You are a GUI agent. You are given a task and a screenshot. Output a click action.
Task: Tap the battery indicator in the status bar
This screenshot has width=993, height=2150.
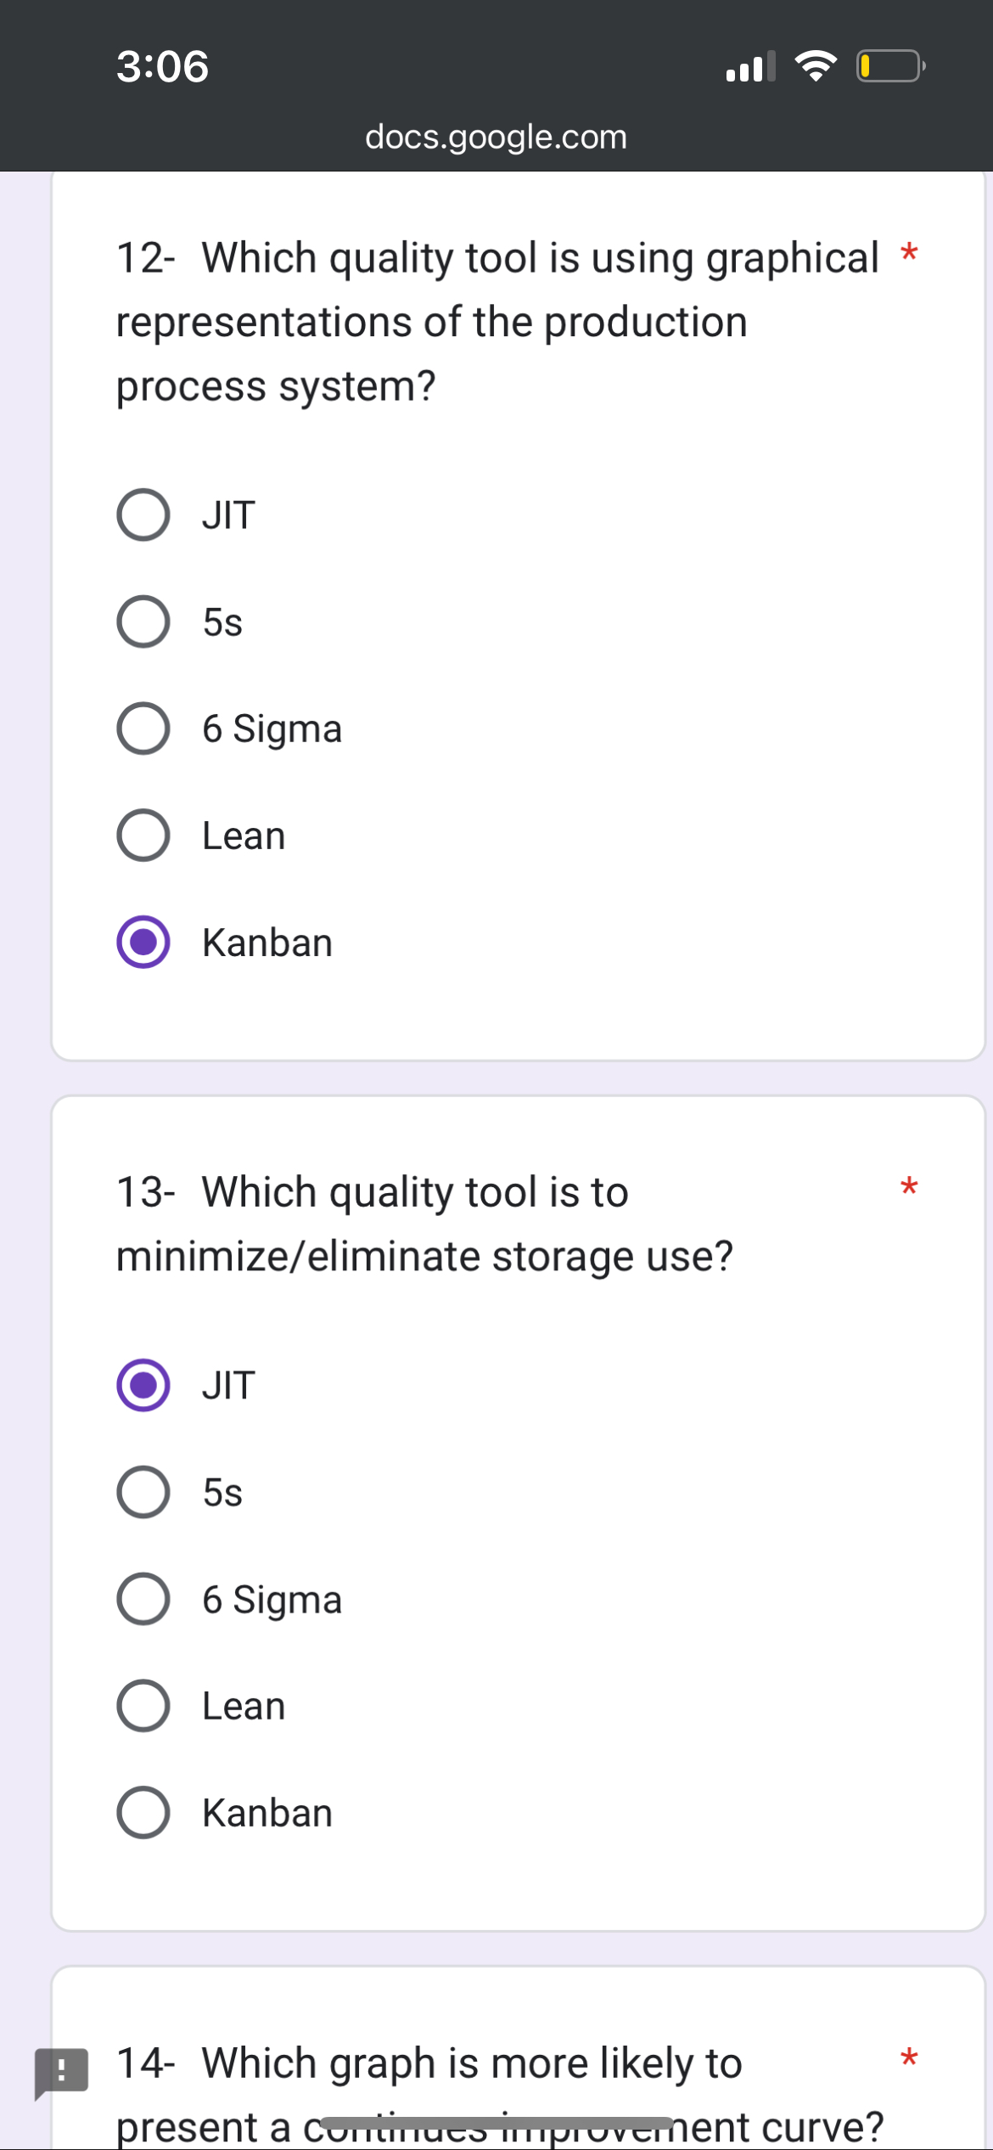(x=888, y=66)
